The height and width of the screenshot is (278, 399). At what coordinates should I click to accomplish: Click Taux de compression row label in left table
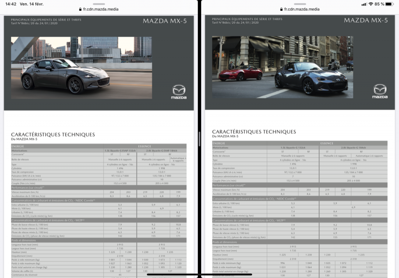pyautogui.click(x=22, y=172)
